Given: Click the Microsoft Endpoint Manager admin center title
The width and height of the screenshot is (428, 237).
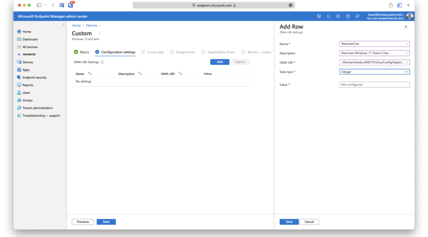Looking at the screenshot, I should pyautogui.click(x=53, y=16).
